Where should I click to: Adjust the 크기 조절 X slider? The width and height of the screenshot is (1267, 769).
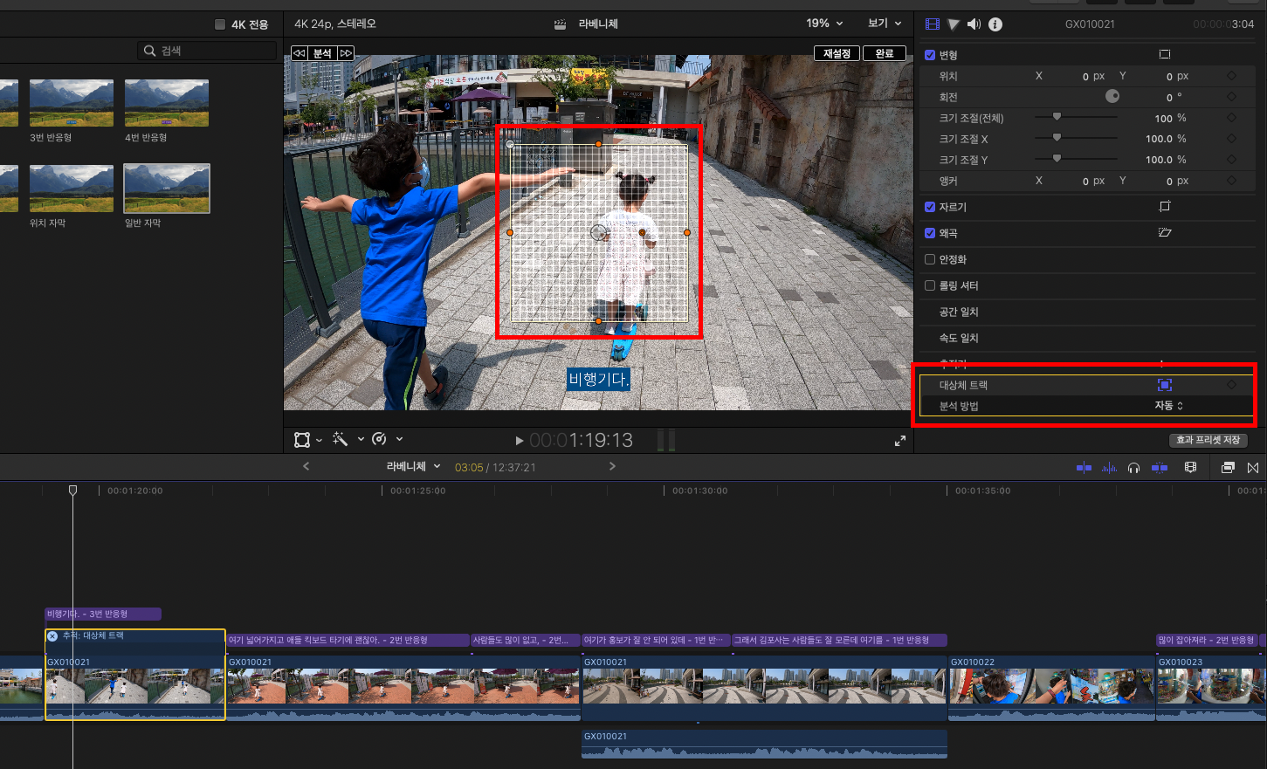pos(1057,138)
